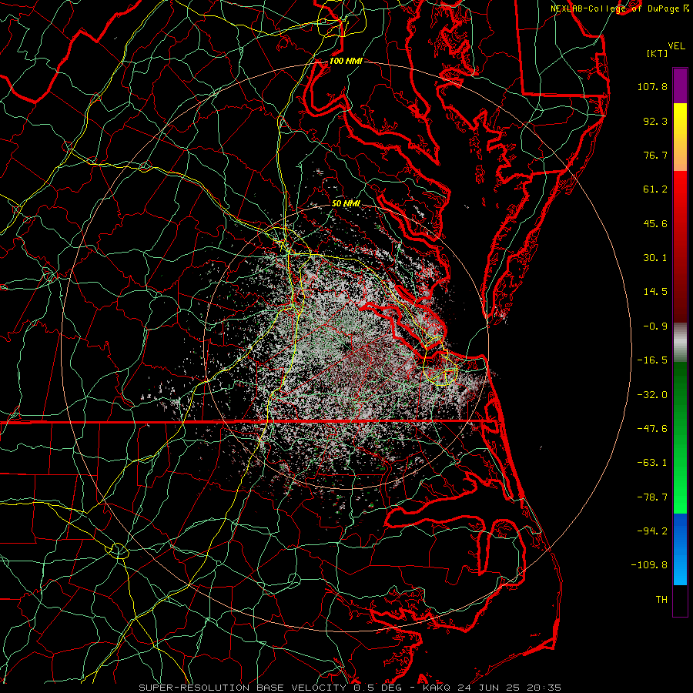The width and height of the screenshot is (693, 693).
Task: Click the blue segment of the velocity color bar
Action: [x=680, y=549]
